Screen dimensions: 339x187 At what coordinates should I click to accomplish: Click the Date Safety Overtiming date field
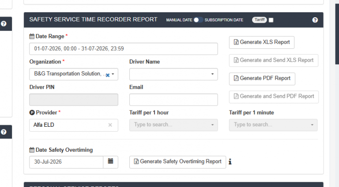coord(66,162)
